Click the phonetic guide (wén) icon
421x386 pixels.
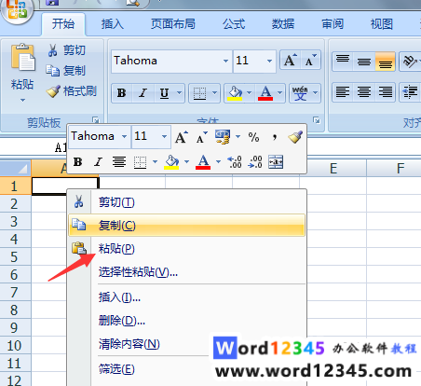click(300, 92)
